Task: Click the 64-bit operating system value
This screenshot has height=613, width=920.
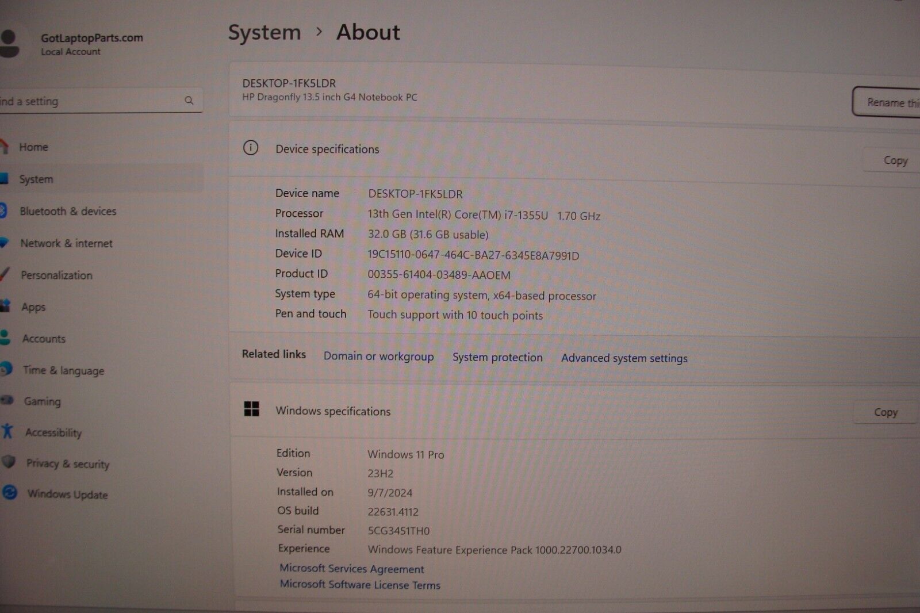Action: click(482, 296)
